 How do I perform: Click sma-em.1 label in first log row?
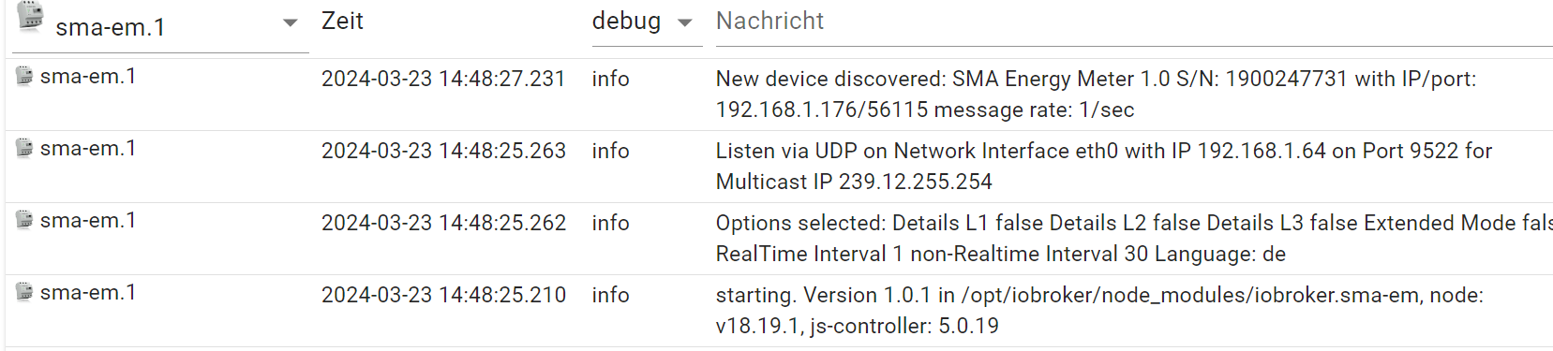coord(88,77)
